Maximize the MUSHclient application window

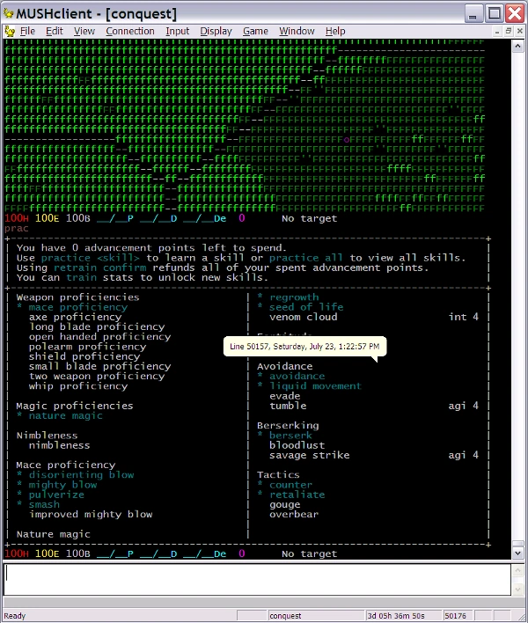tap(495, 13)
